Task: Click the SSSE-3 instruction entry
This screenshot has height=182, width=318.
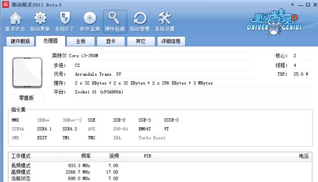Action: click(x=171, y=120)
